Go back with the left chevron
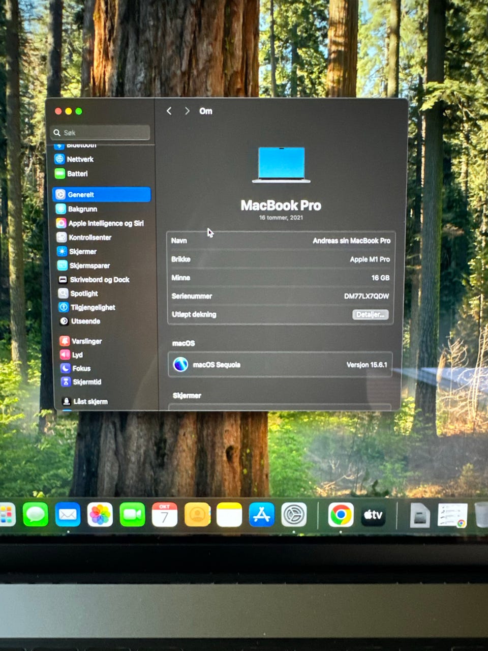The height and width of the screenshot is (651, 488). click(169, 111)
